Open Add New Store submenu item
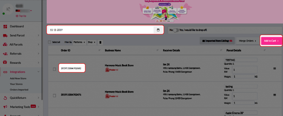 (18, 78)
